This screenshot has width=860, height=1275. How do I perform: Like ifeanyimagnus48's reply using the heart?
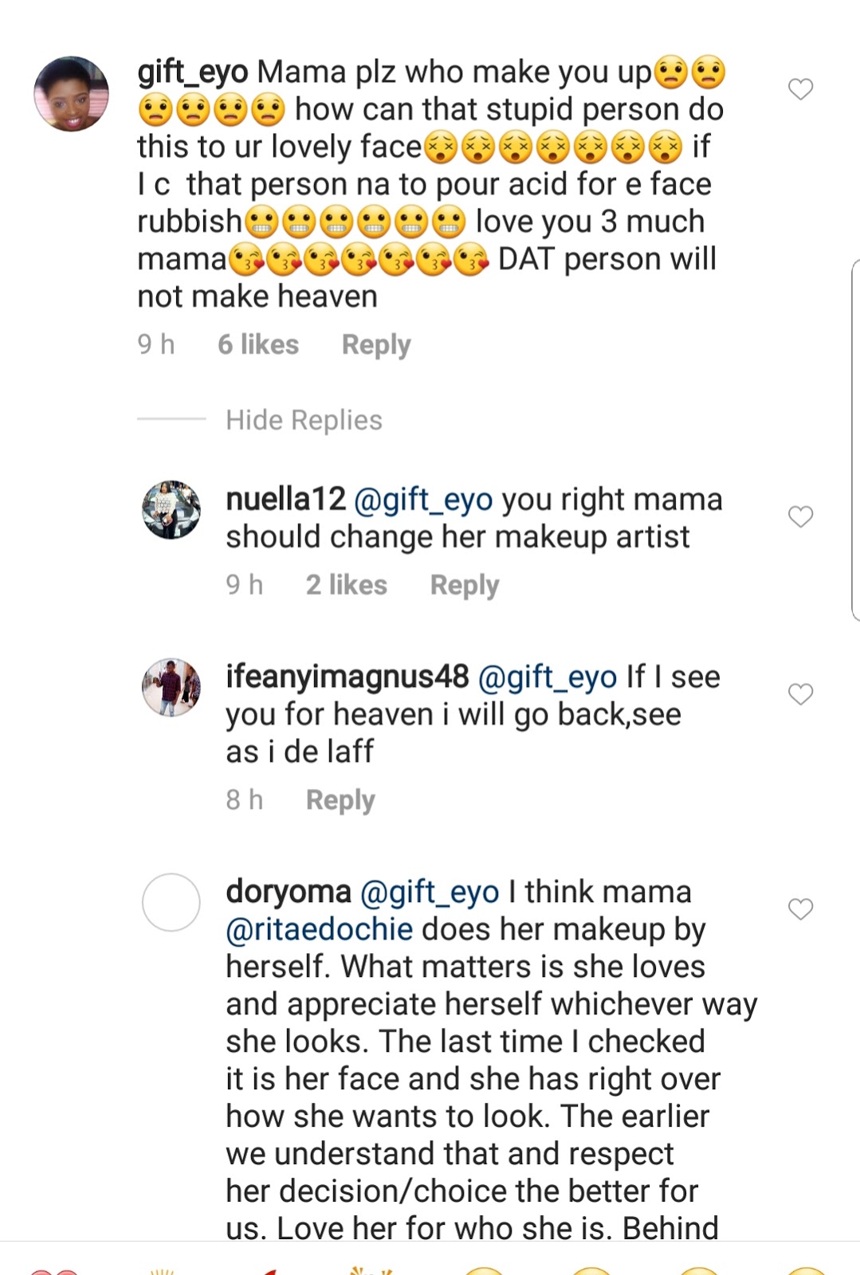tap(800, 694)
